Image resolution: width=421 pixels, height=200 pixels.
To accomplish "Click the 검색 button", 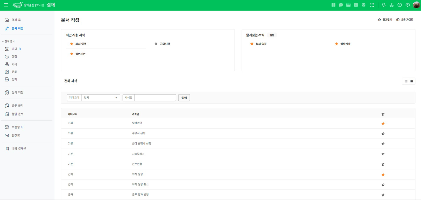I will pos(184,97).
